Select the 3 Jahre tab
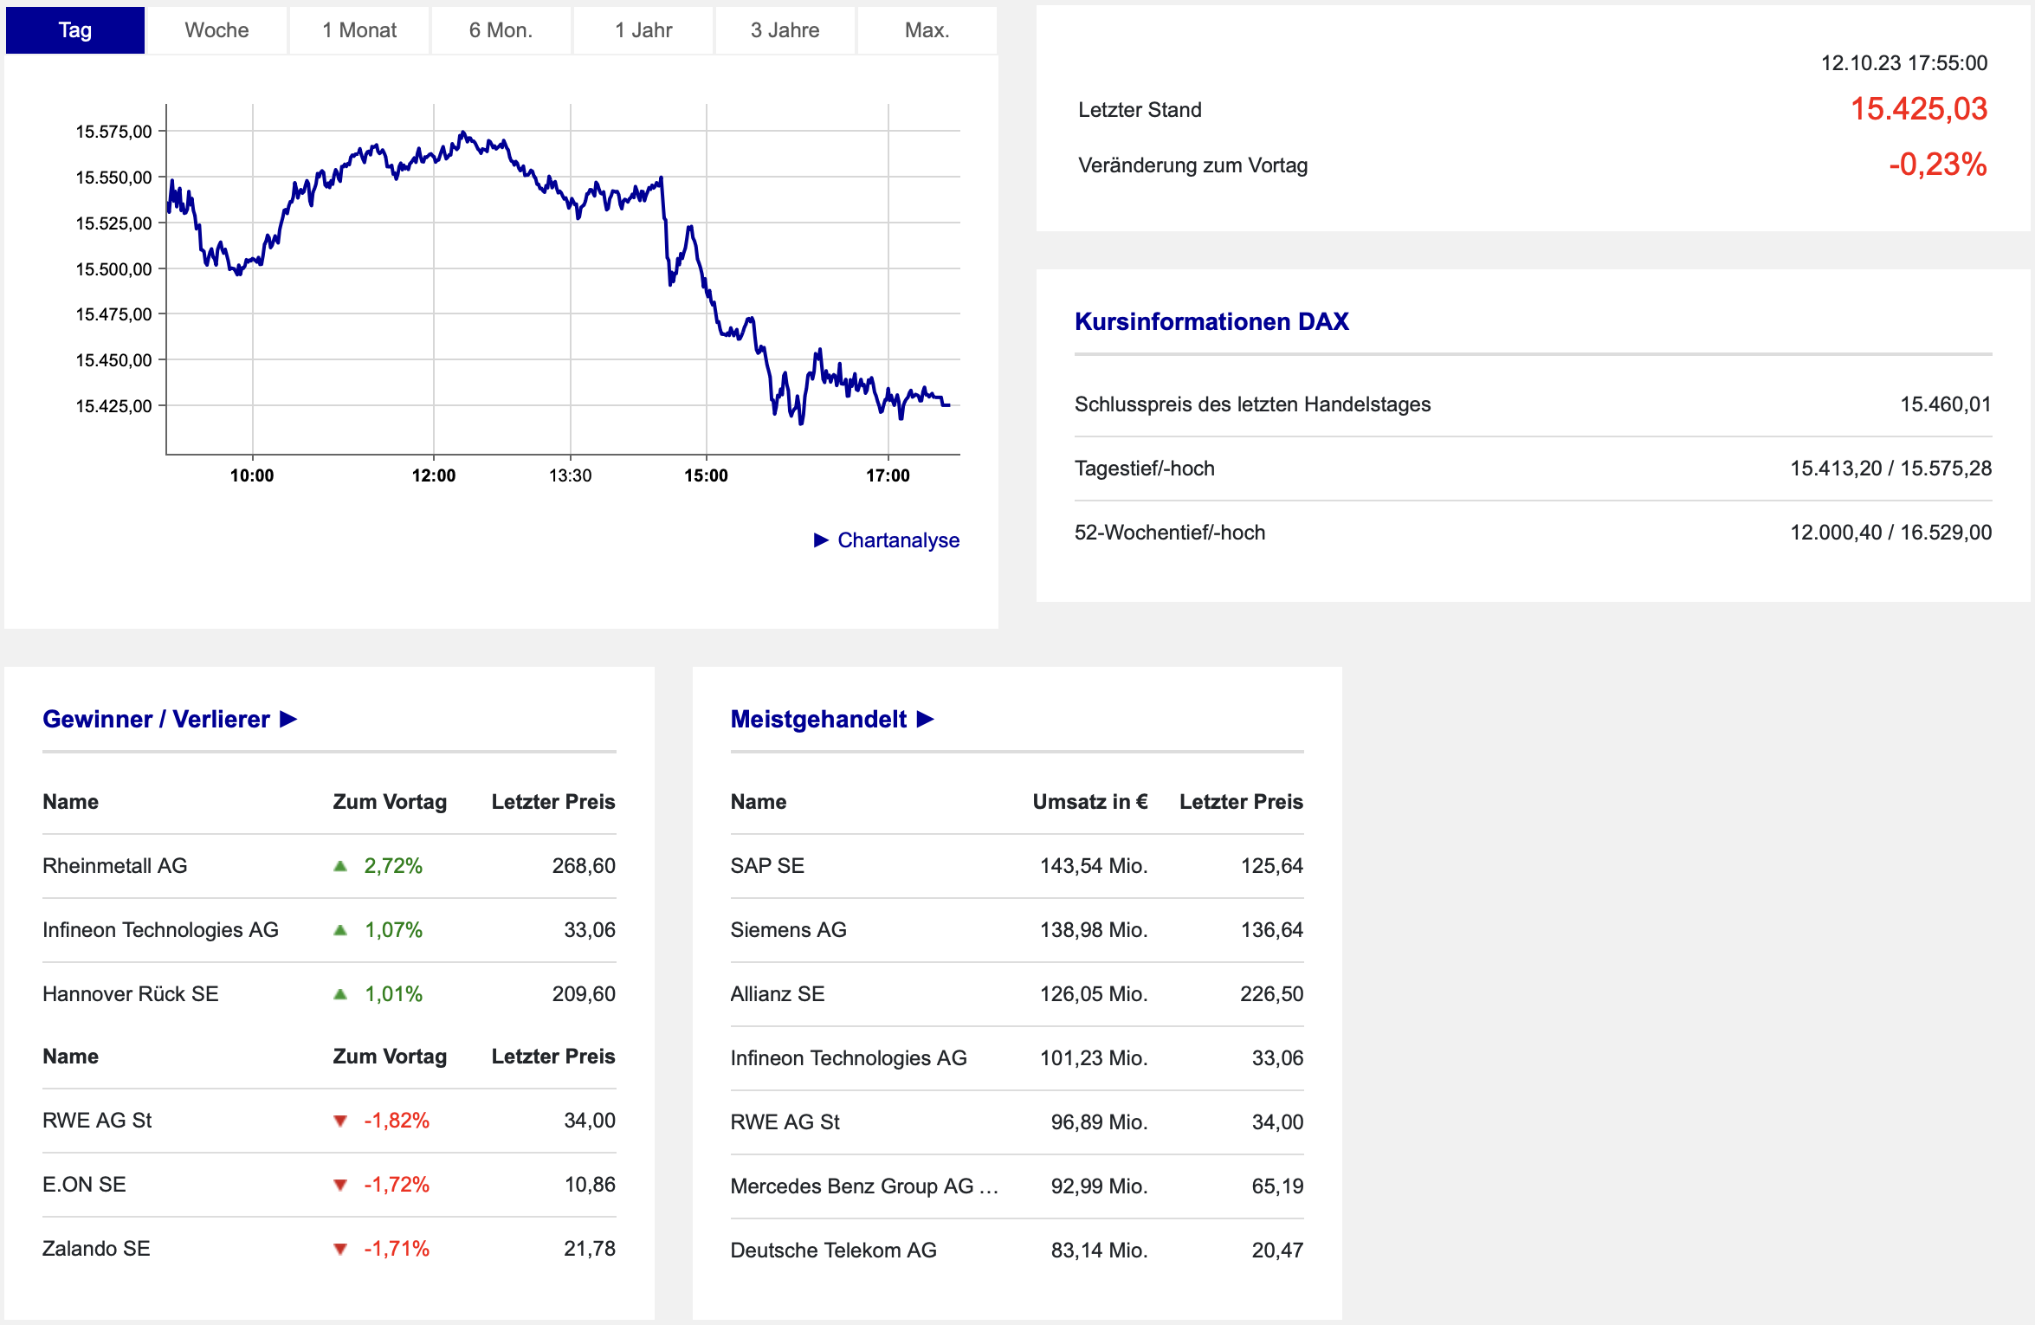Viewport: 2035px width, 1325px height. [785, 30]
